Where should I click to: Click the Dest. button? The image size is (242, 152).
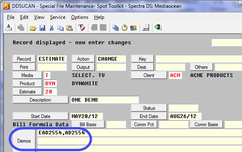143,67
